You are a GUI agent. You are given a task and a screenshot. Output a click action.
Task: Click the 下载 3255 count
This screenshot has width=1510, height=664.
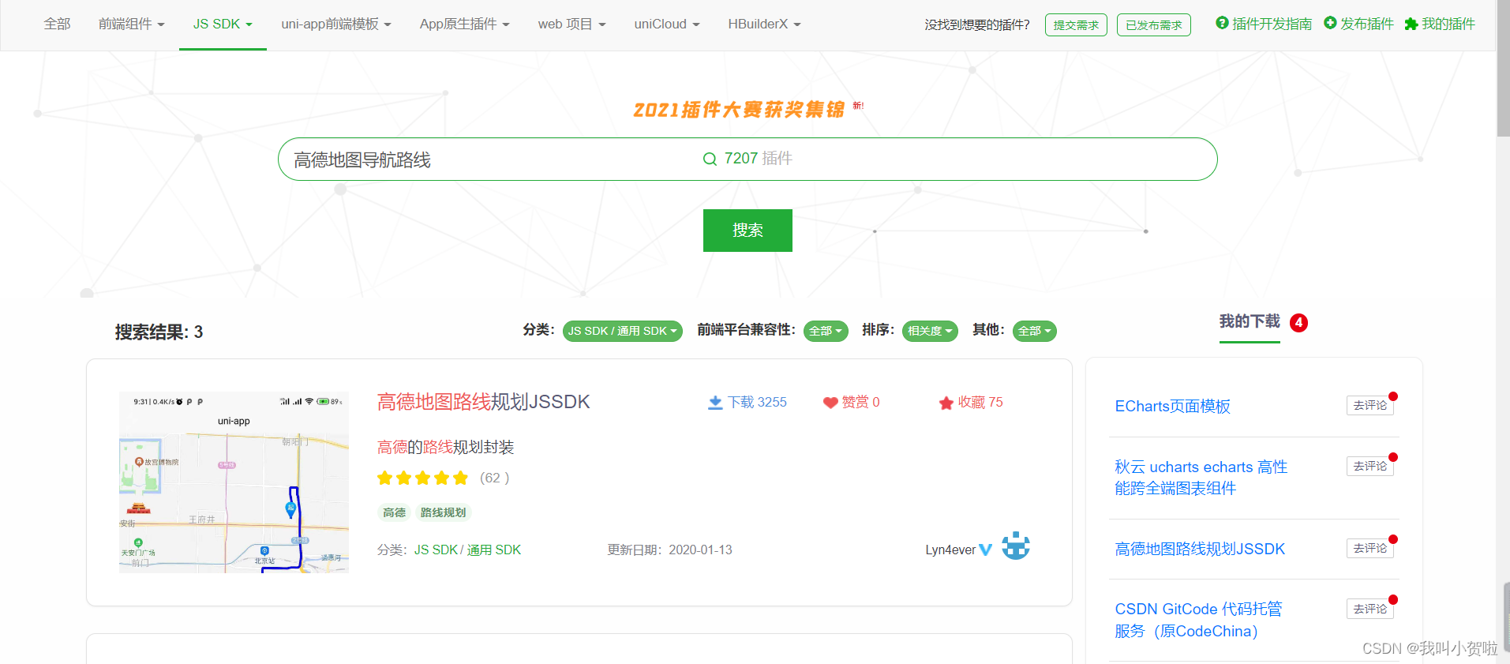click(x=757, y=403)
